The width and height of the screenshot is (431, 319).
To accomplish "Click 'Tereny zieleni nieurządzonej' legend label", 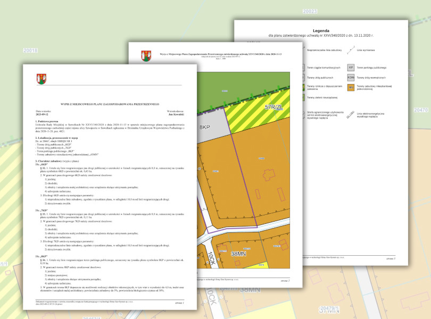I will [x=322, y=97].
